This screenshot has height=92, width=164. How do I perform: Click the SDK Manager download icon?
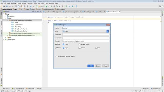click(x=73, y=6)
